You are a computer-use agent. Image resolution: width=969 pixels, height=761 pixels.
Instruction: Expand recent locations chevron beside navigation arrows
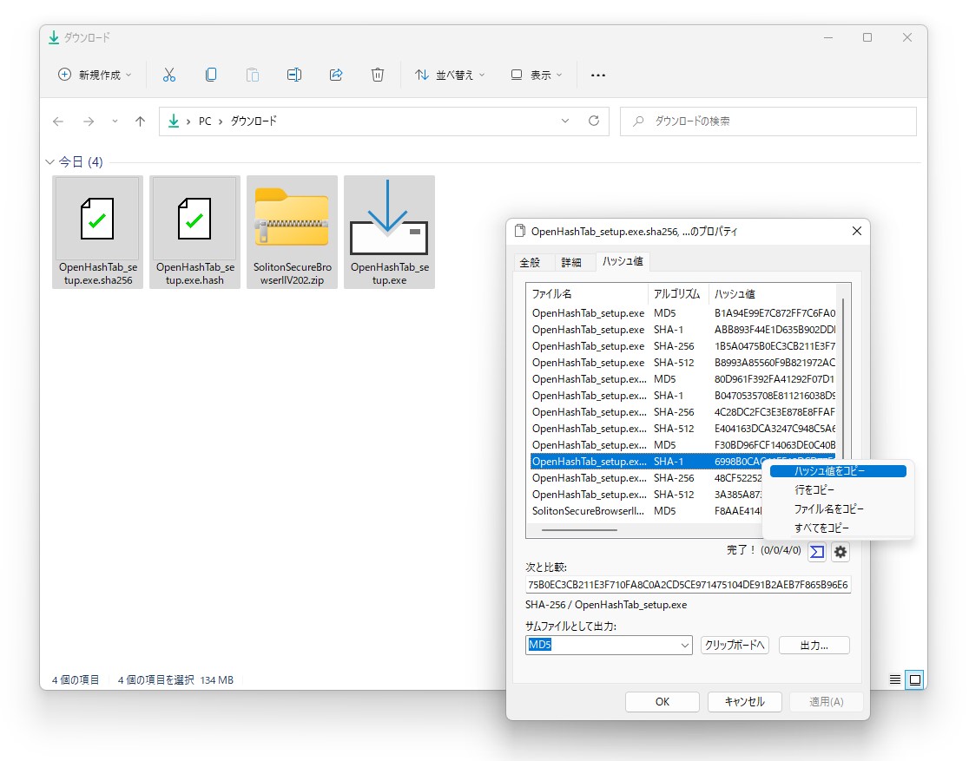point(115,121)
